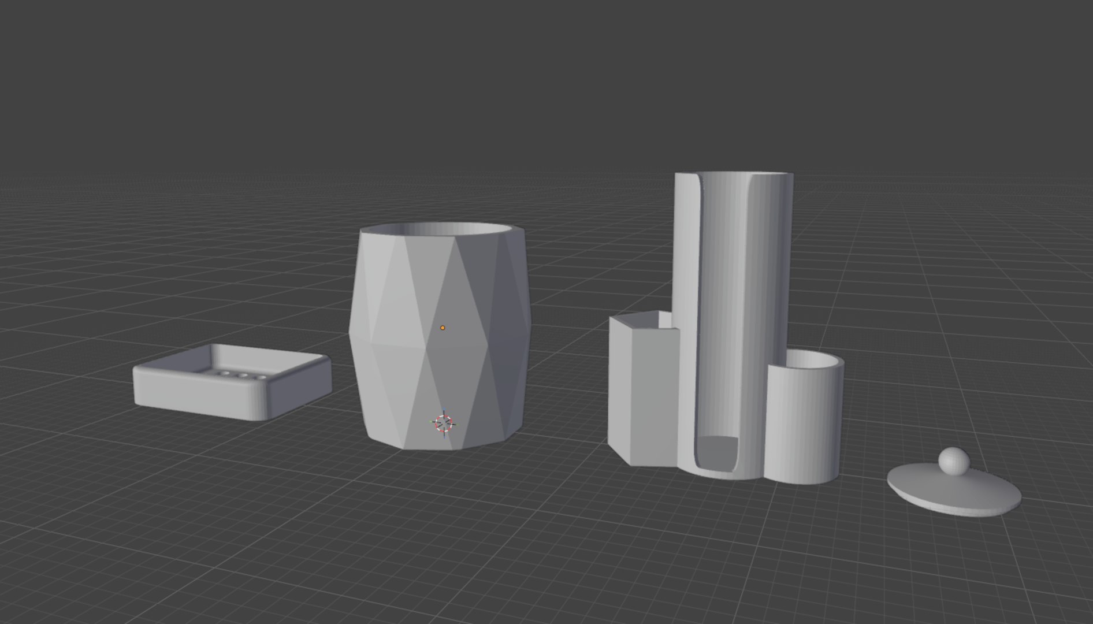
Task: Select the short round cup beside tall cylinder
Action: (x=804, y=415)
